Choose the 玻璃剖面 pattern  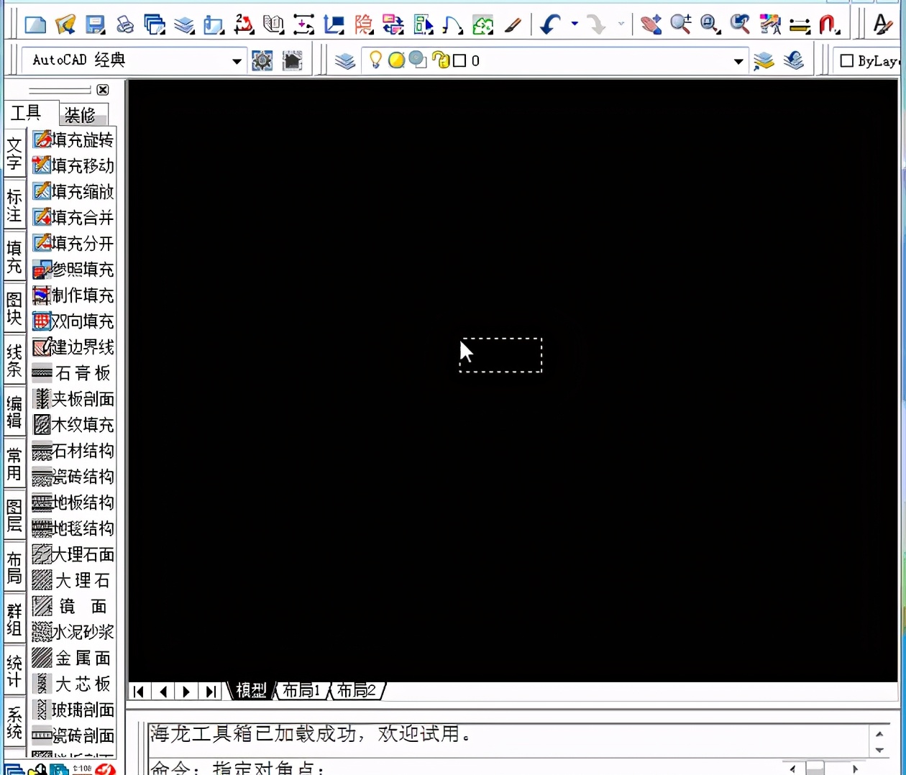[73, 710]
